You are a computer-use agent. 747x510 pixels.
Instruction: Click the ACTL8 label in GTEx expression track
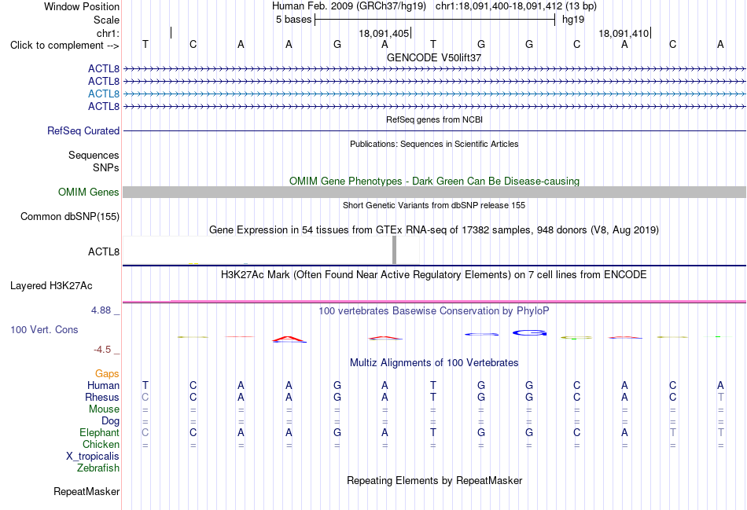(x=103, y=251)
